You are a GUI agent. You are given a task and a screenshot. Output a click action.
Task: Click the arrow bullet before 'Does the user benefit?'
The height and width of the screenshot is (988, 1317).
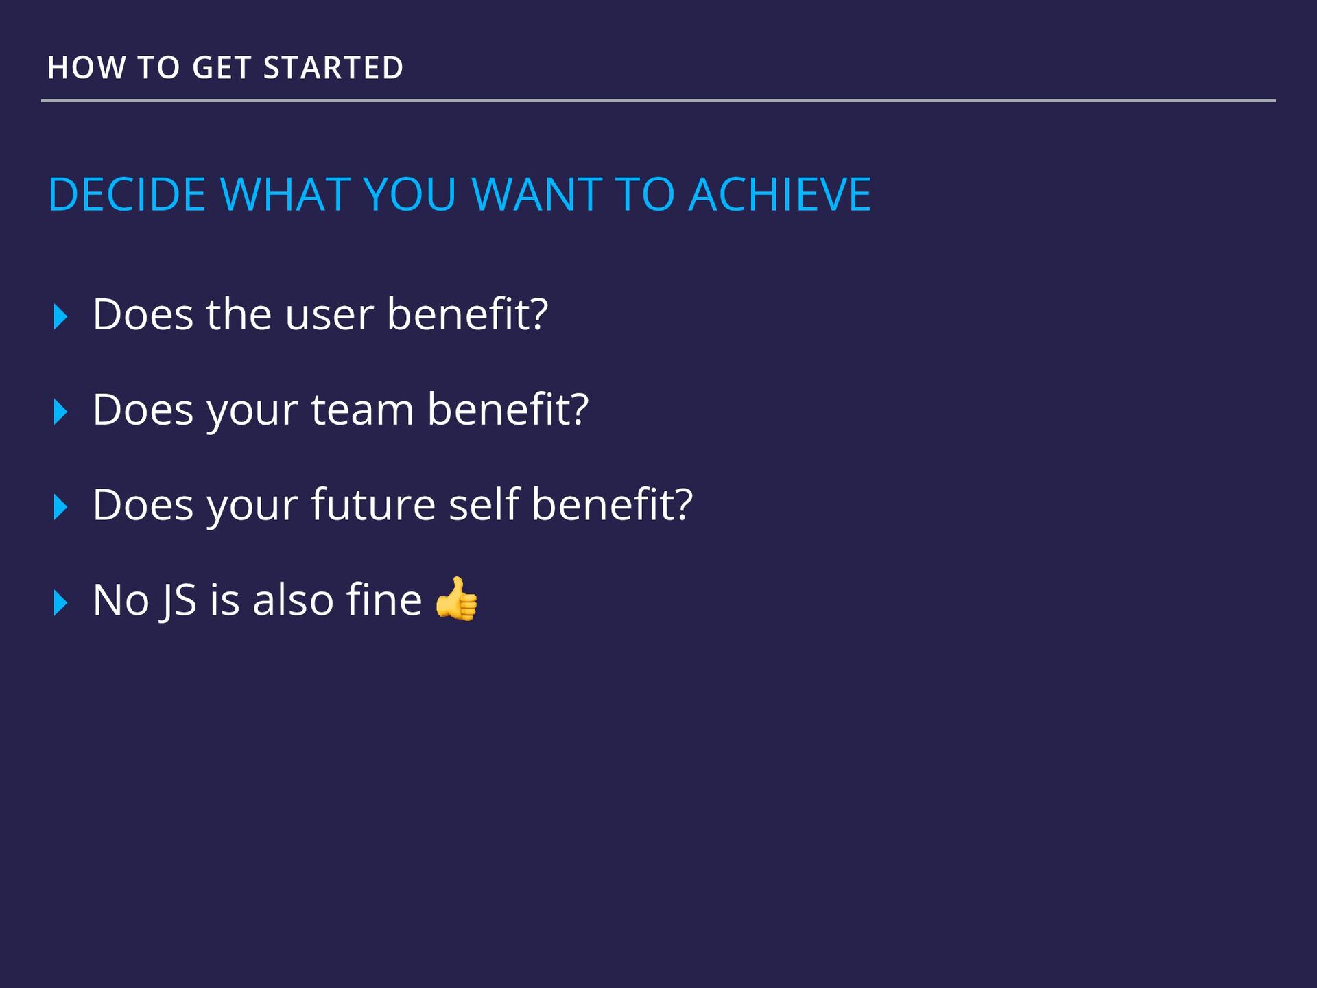pos(60,316)
